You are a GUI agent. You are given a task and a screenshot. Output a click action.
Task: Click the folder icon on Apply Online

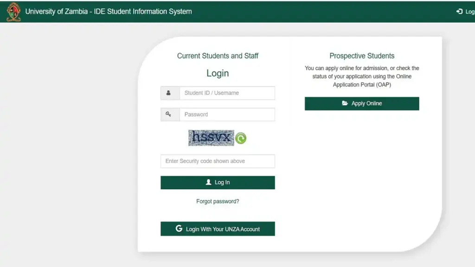point(345,103)
